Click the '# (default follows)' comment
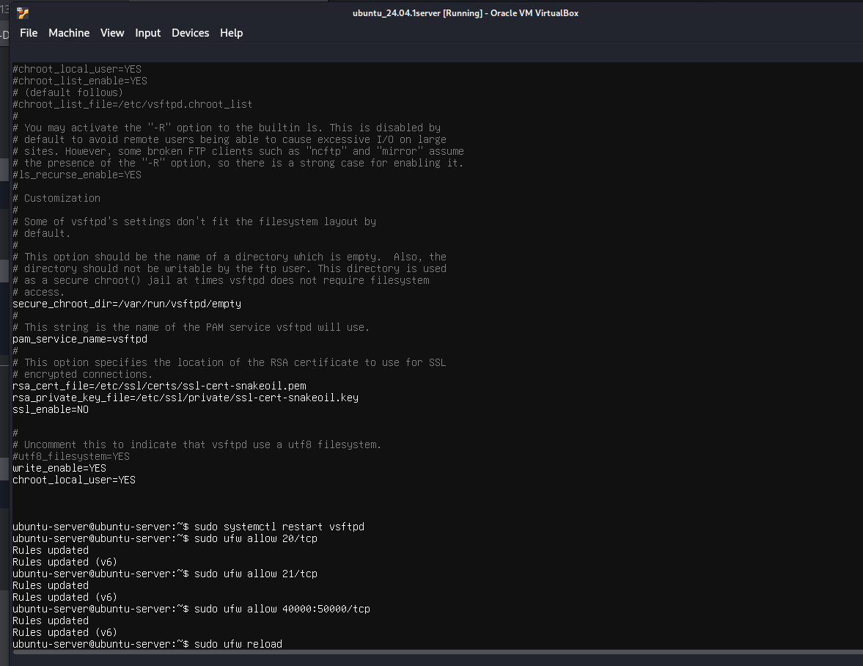This screenshot has width=863, height=666. click(x=67, y=92)
